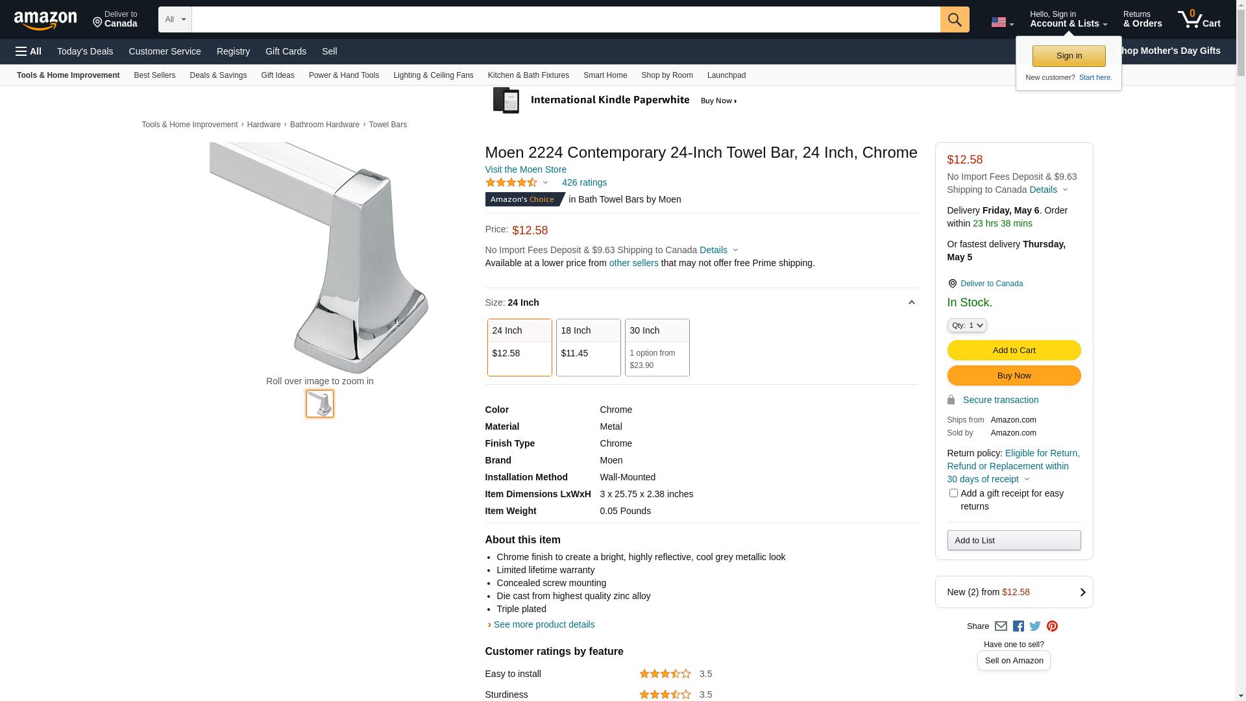Open the quantity dropdown
The height and width of the screenshot is (701, 1246).
967,325
